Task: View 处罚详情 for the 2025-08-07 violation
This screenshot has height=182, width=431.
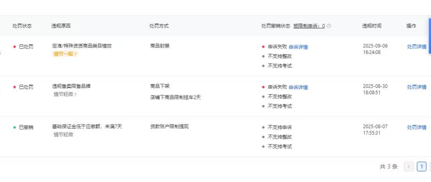Action: pos(417,127)
